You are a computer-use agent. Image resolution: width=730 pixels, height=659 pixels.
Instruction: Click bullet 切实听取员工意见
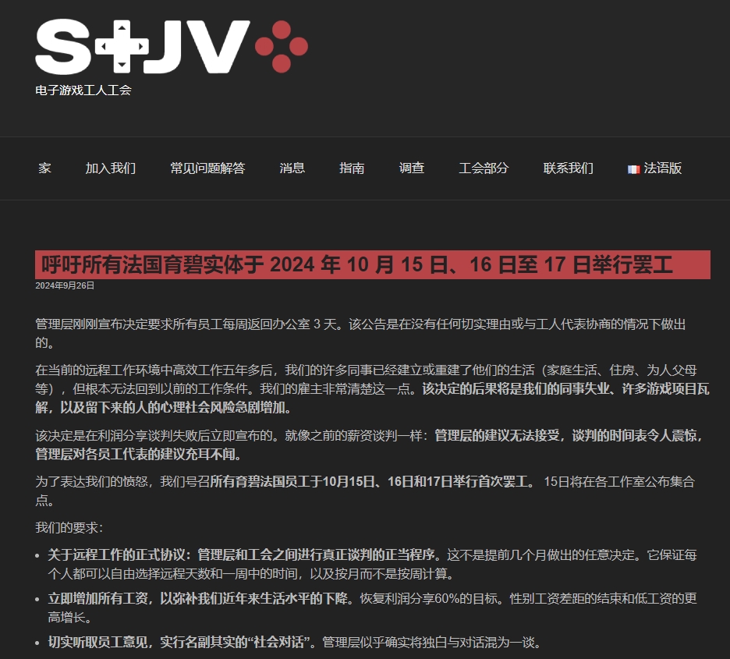pyautogui.click(x=295, y=643)
